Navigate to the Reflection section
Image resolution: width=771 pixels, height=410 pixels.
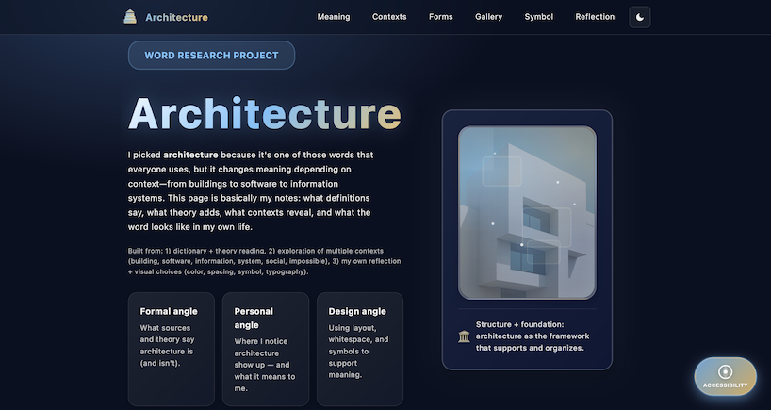(595, 17)
